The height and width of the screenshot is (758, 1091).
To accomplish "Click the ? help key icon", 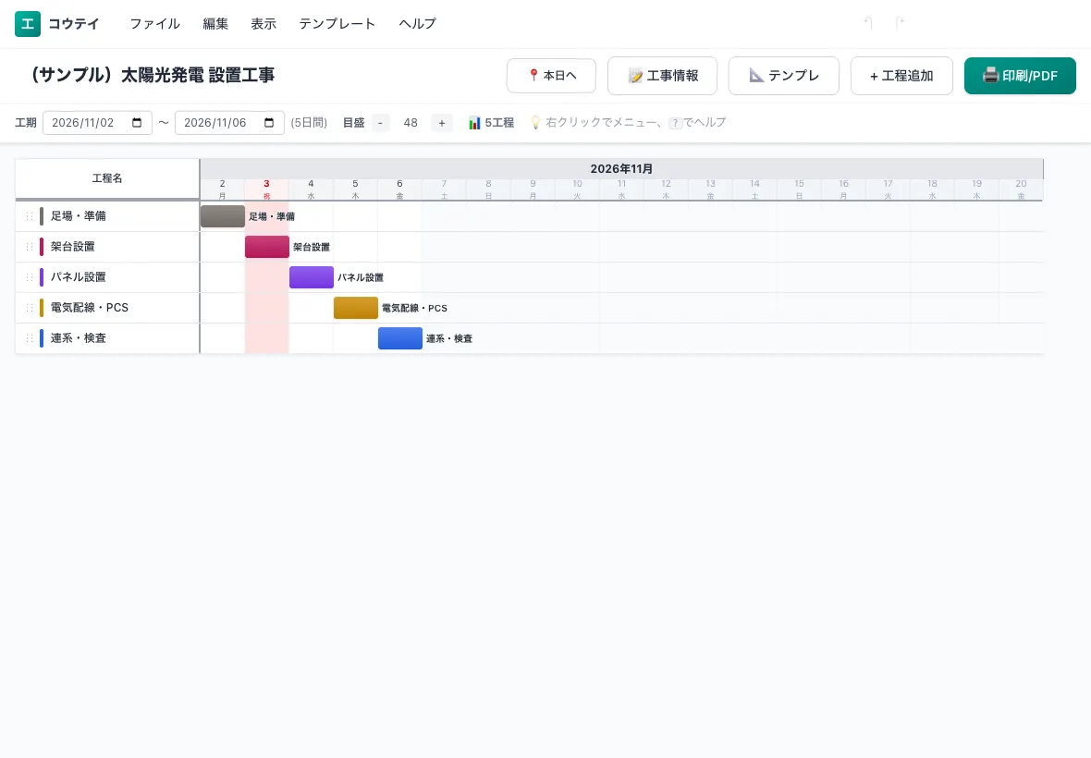I will [x=675, y=123].
